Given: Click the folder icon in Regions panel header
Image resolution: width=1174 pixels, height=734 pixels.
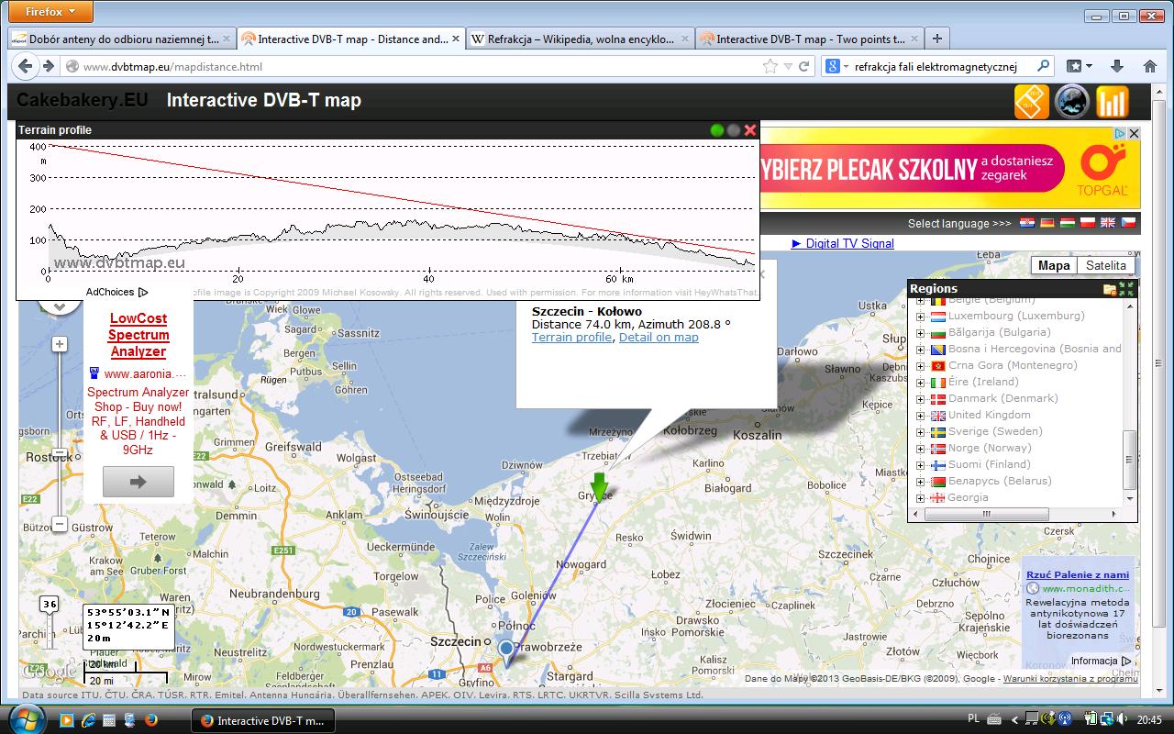Looking at the screenshot, I should [1110, 289].
